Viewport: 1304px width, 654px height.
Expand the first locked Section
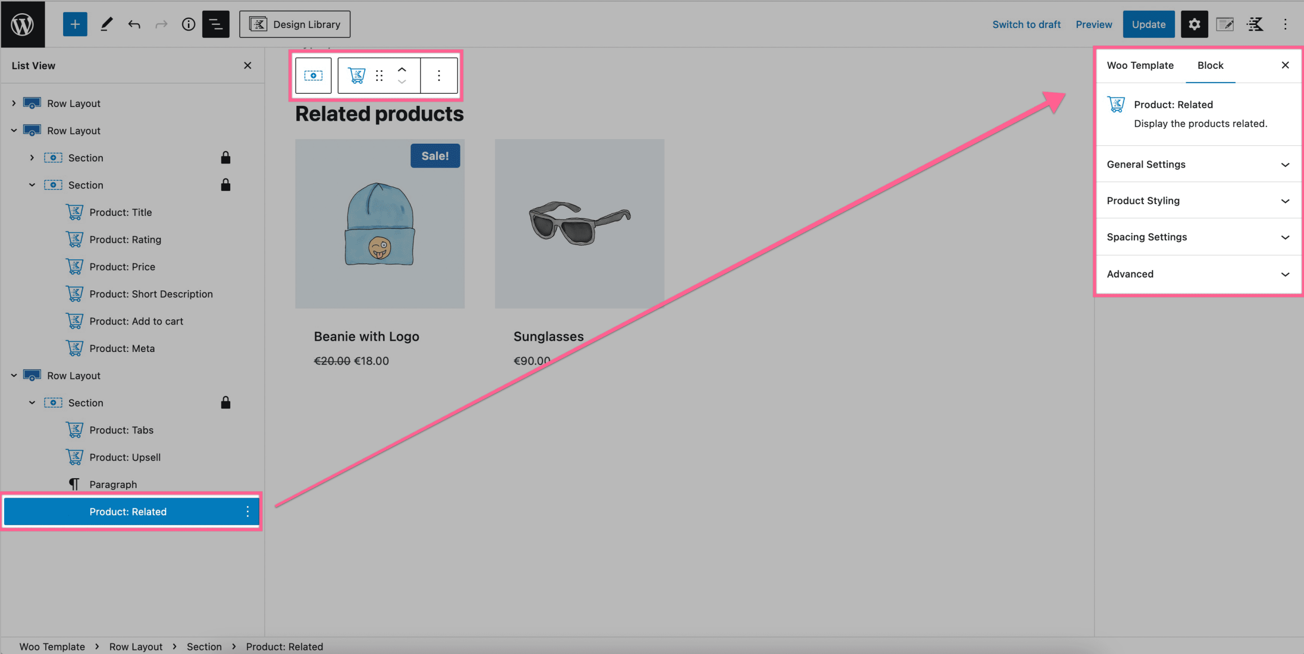(x=32, y=158)
